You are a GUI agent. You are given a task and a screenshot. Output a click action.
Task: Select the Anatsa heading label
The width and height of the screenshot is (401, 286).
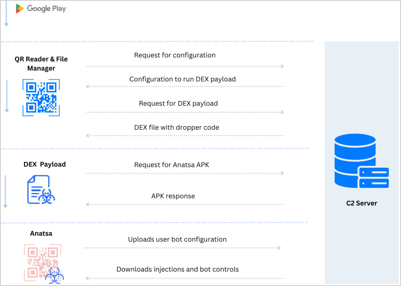41,234
